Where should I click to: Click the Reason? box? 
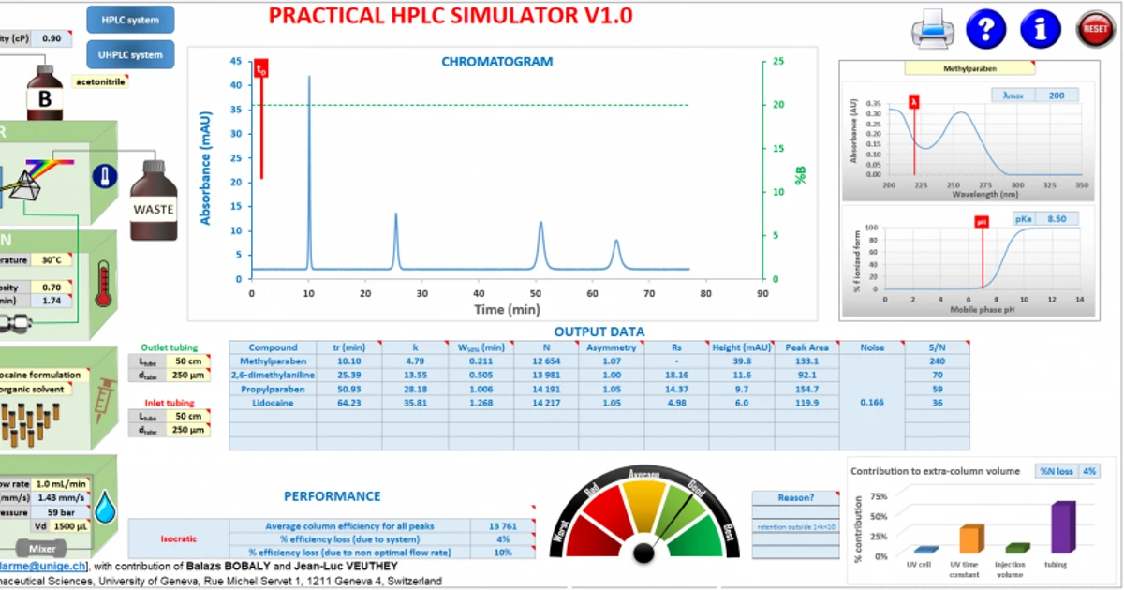point(795,496)
